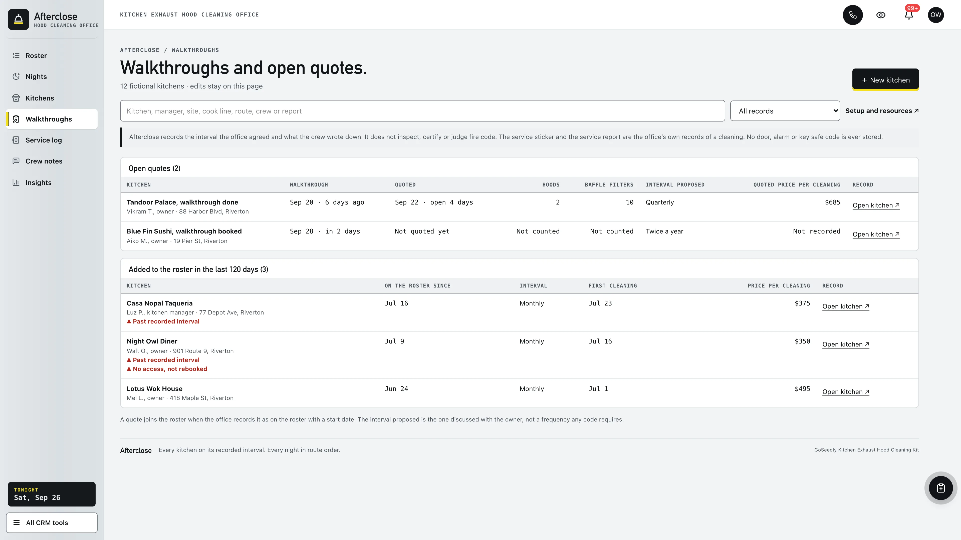961x540 pixels.
Task: Click the hamburger icon in All CRM tools
Action: (17, 522)
